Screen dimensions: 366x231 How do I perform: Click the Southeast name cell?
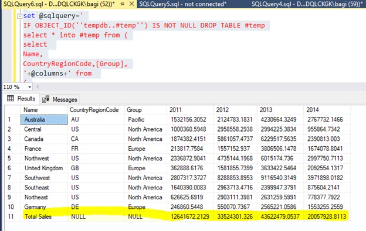click(x=44, y=188)
